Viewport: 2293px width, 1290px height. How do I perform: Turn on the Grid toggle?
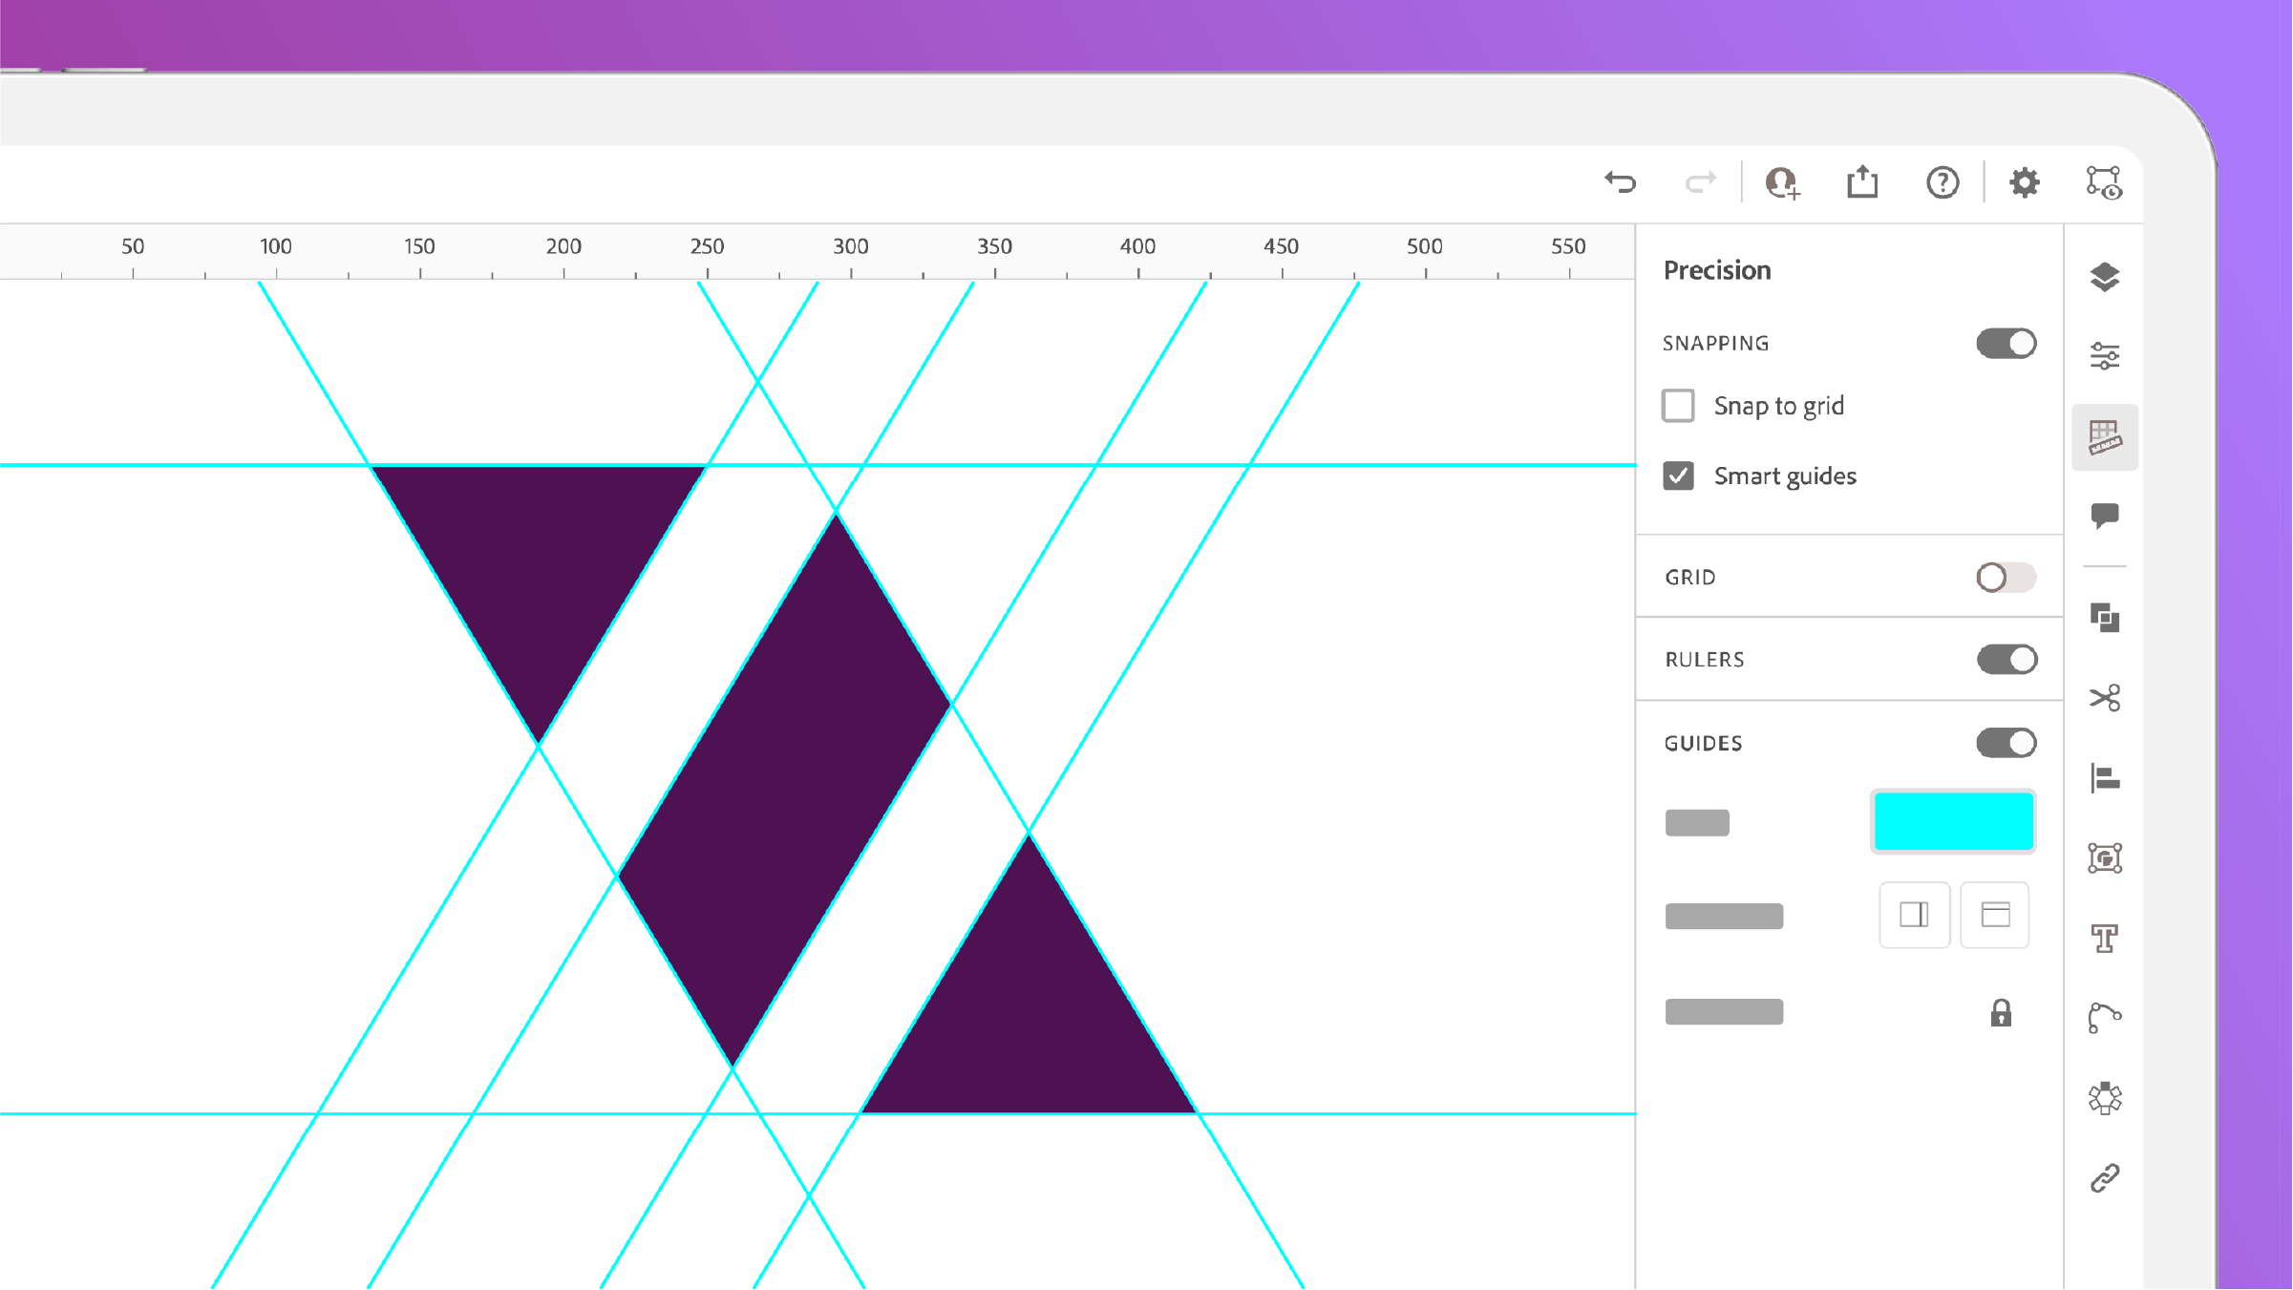[x=2006, y=577]
